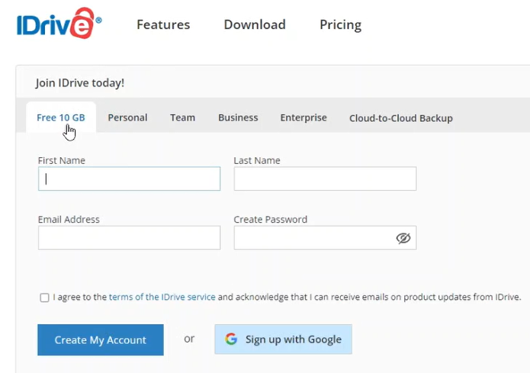Image resolution: width=530 pixels, height=373 pixels.
Task: Click the Join IDrive today! heading
Action: (80, 83)
